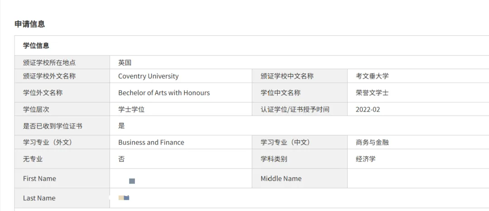
Task: Click the Coventry University value cell
Action: pos(181,76)
